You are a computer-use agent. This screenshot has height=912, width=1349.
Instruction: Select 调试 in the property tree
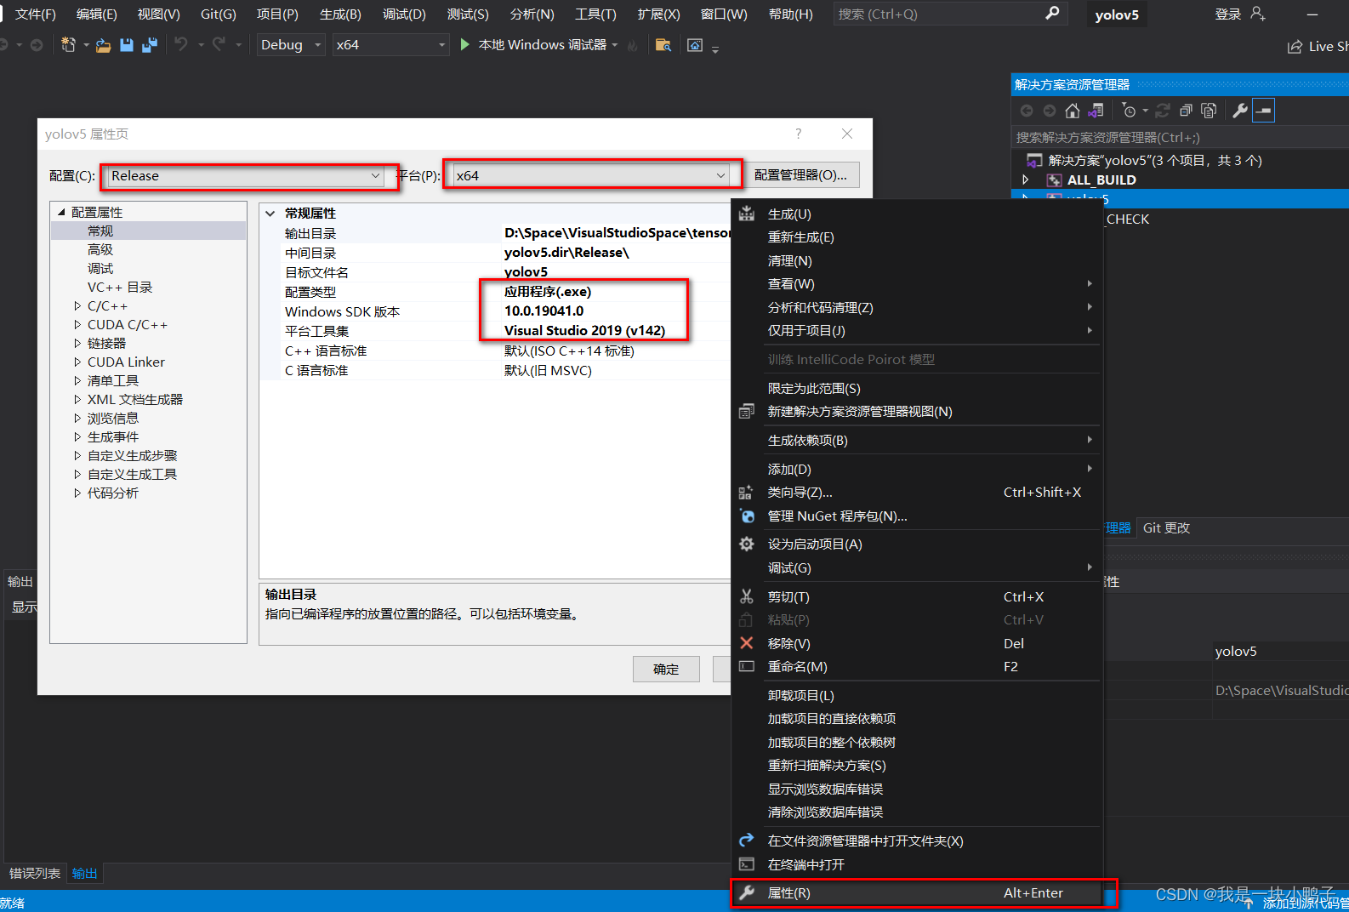pyautogui.click(x=100, y=269)
